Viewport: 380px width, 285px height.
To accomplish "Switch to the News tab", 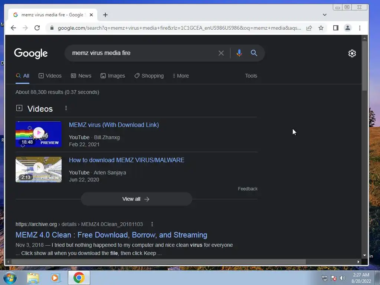I will pos(81,76).
